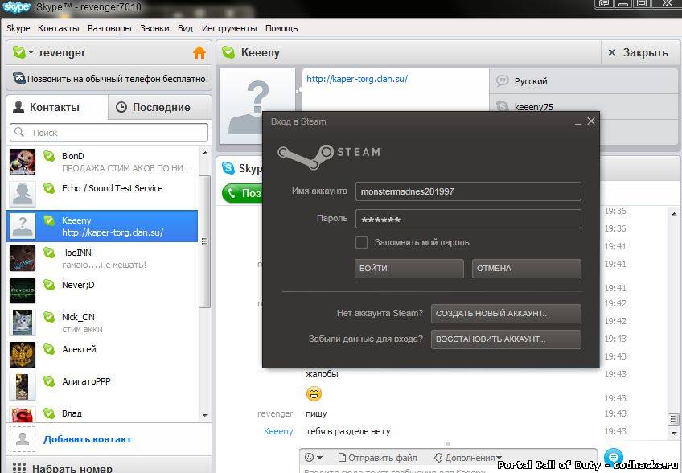682x473 pixels.
Task: Switch to the Контакты tab
Action: pos(57,107)
